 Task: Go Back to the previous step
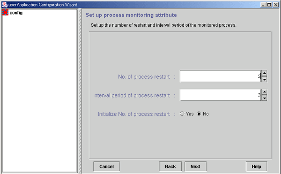170,166
